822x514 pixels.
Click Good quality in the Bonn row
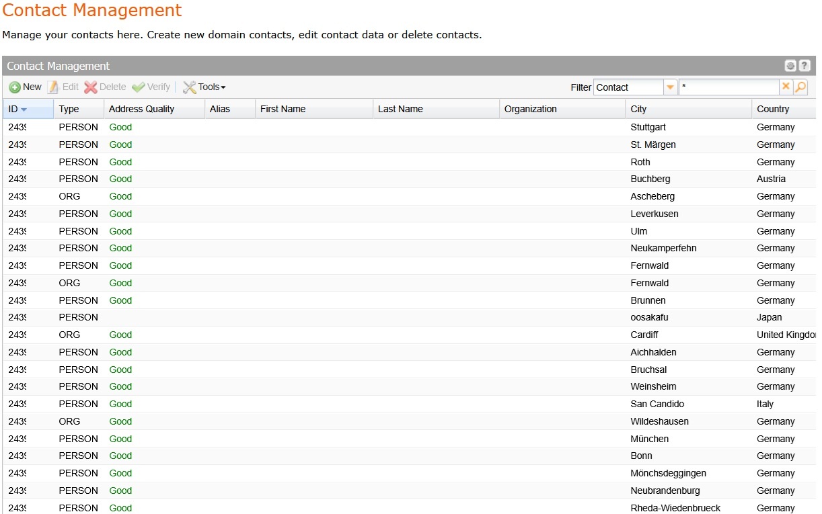coord(120,456)
